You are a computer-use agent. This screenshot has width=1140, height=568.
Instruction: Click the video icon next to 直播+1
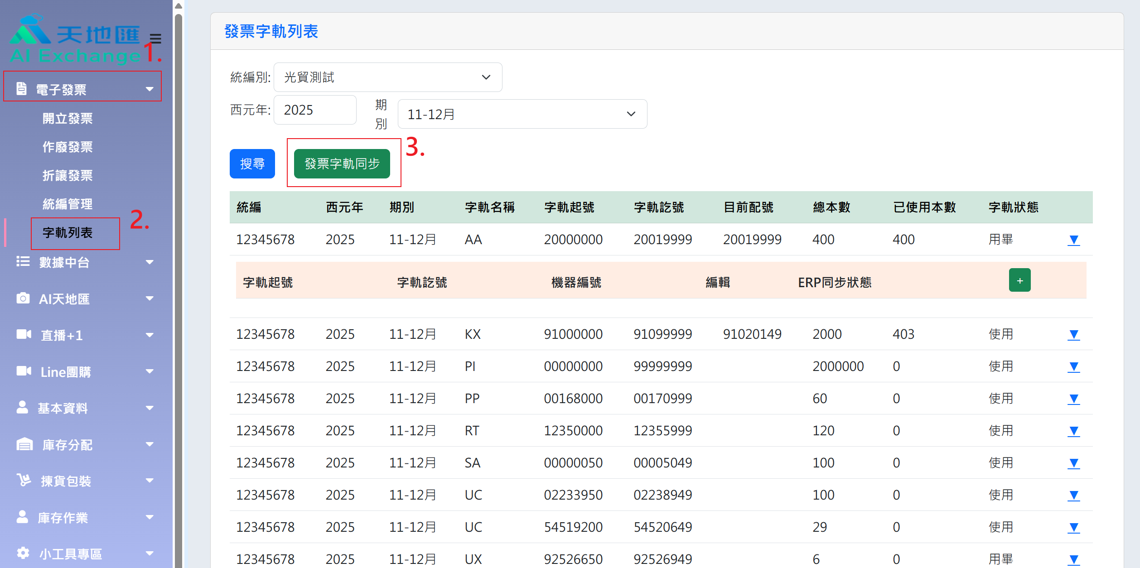coord(24,335)
